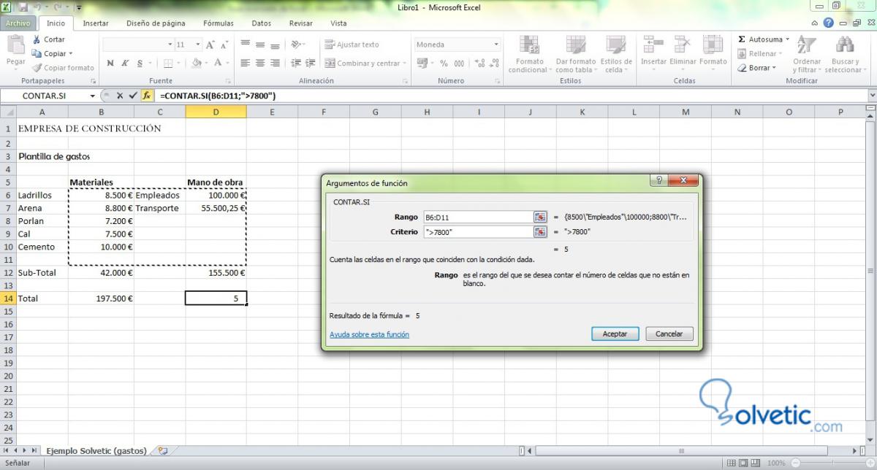Click Buscar y seleccionar binoculars
Screen dimensions: 877x470
845,45
